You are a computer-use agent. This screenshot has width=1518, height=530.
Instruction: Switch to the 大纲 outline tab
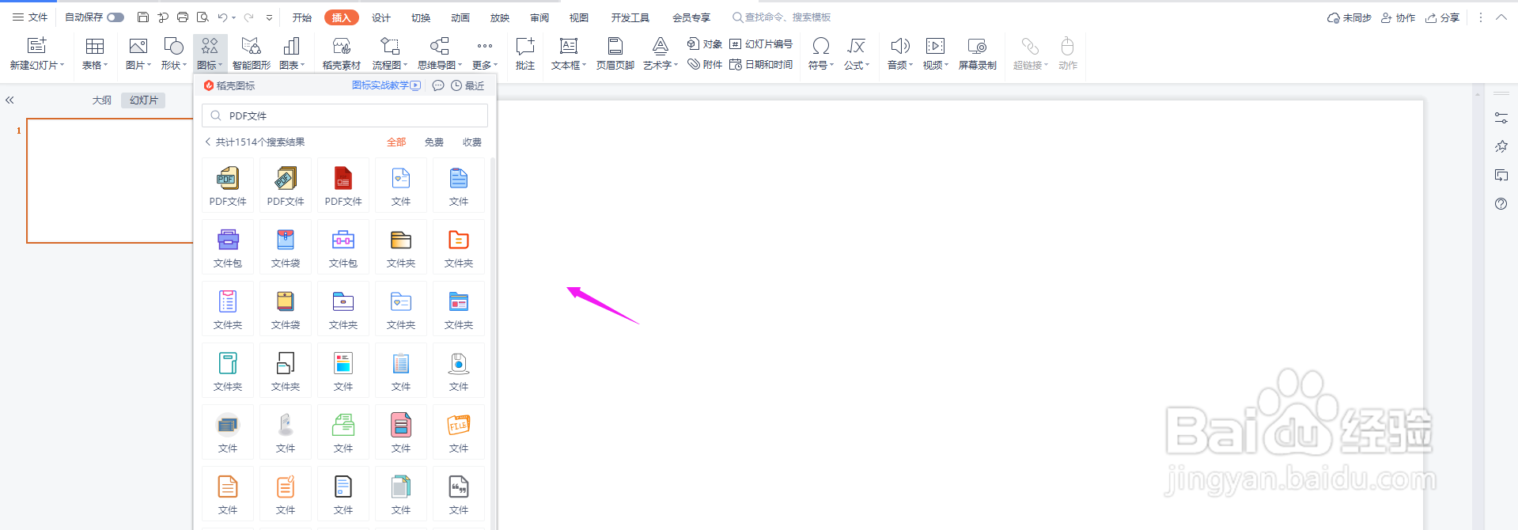pyautogui.click(x=102, y=100)
